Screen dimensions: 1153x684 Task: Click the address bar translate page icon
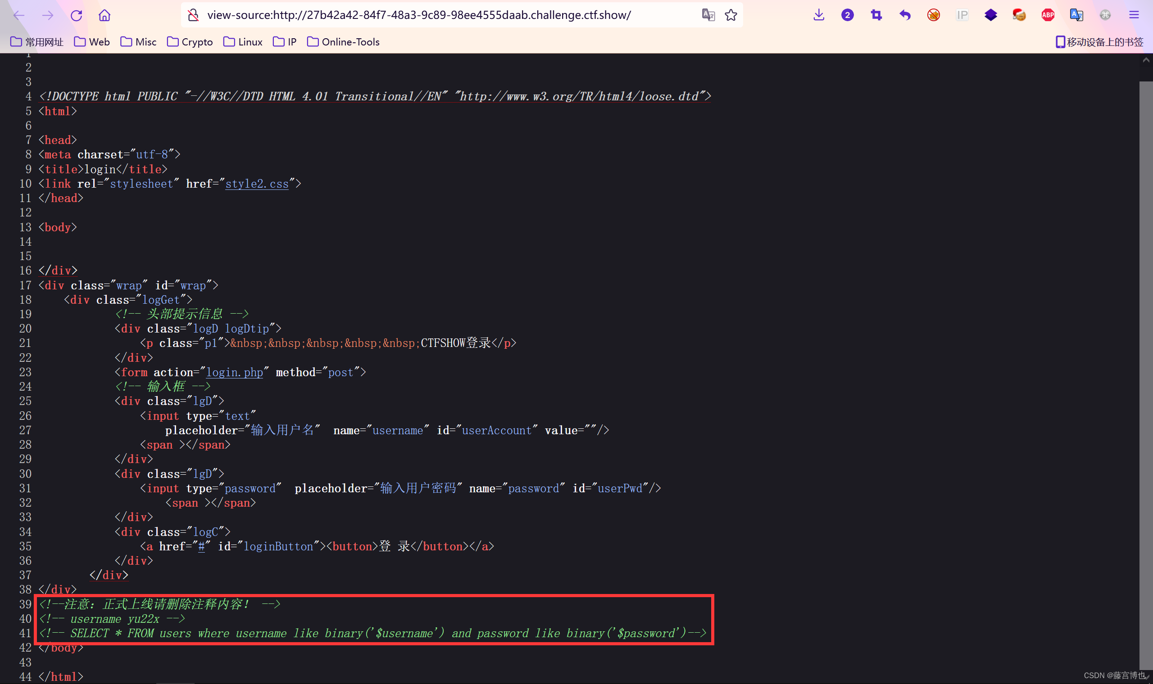pos(708,15)
